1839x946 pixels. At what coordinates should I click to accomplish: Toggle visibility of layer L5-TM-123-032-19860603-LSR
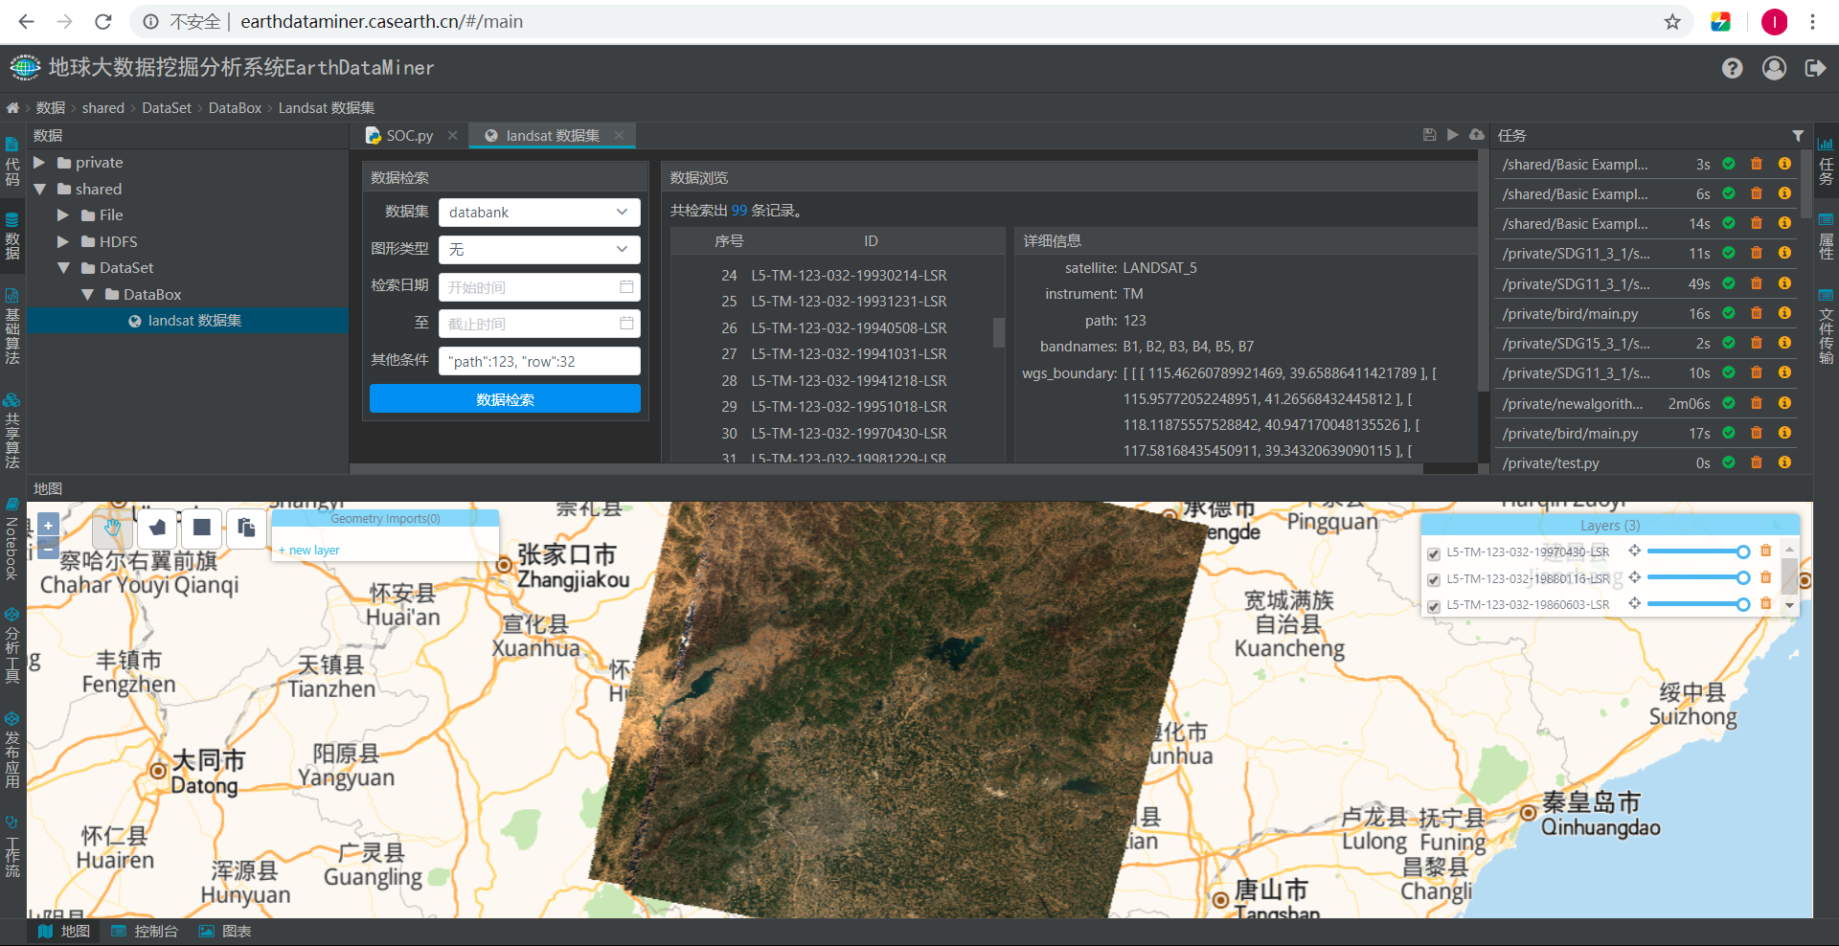click(x=1434, y=606)
